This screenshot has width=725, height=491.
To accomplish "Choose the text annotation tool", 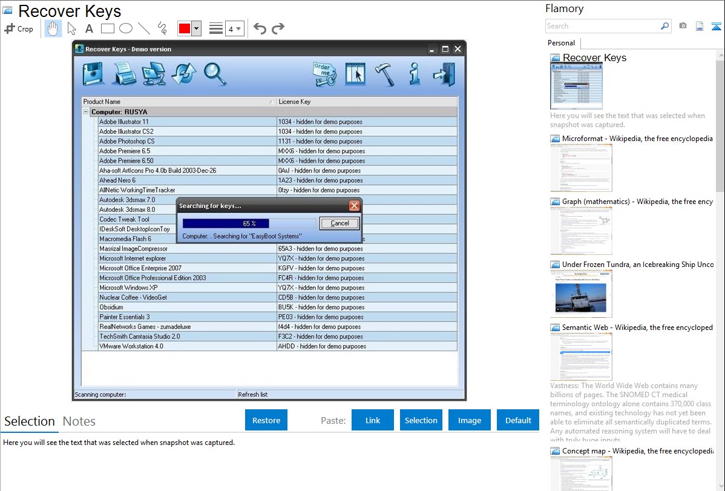I will click(89, 28).
